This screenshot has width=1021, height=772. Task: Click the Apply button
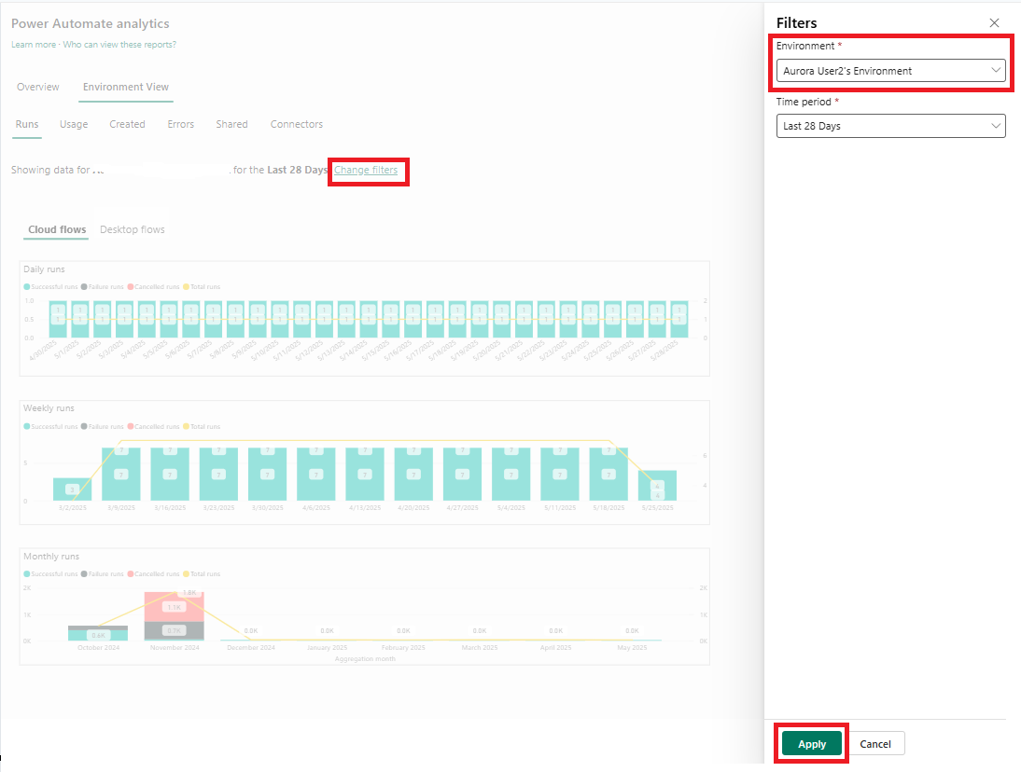point(812,744)
